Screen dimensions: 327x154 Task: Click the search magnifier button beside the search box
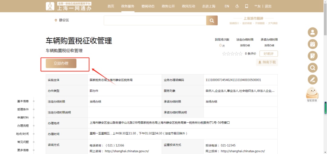coord(212,21)
